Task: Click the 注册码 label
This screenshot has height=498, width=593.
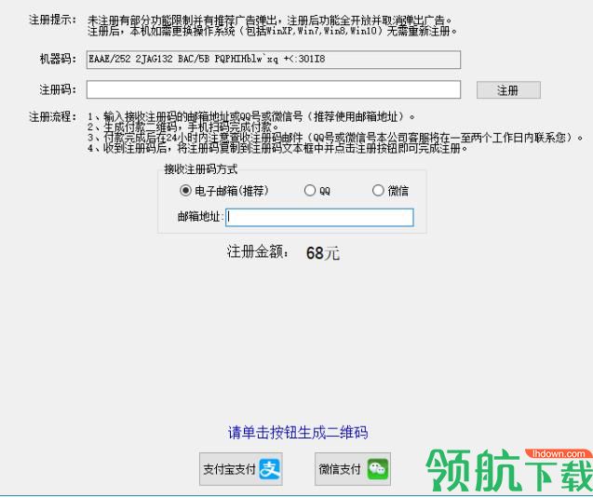Action: [58, 89]
